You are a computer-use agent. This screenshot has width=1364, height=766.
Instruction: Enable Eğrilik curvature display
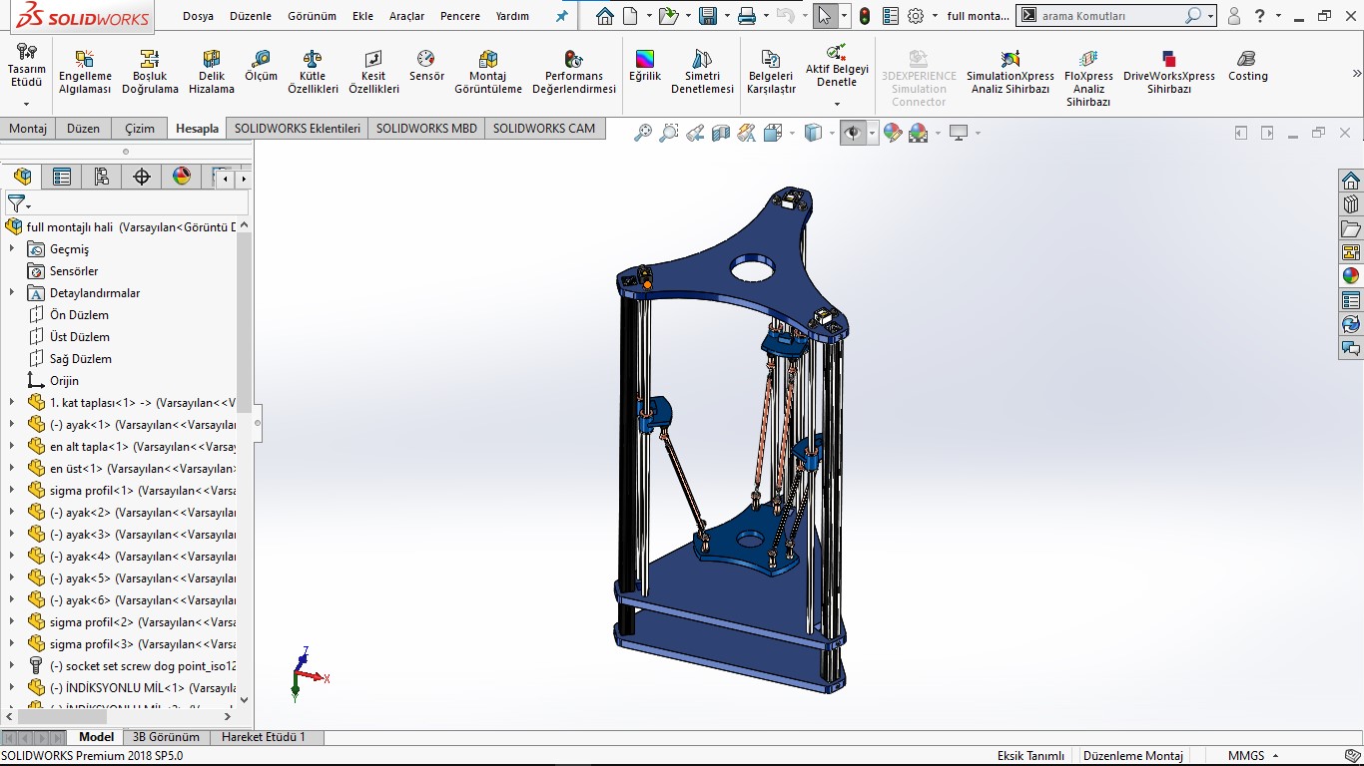click(645, 66)
